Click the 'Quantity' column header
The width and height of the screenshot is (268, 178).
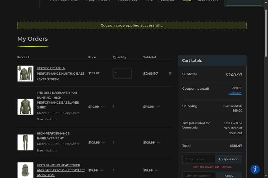pyautogui.click(x=119, y=57)
